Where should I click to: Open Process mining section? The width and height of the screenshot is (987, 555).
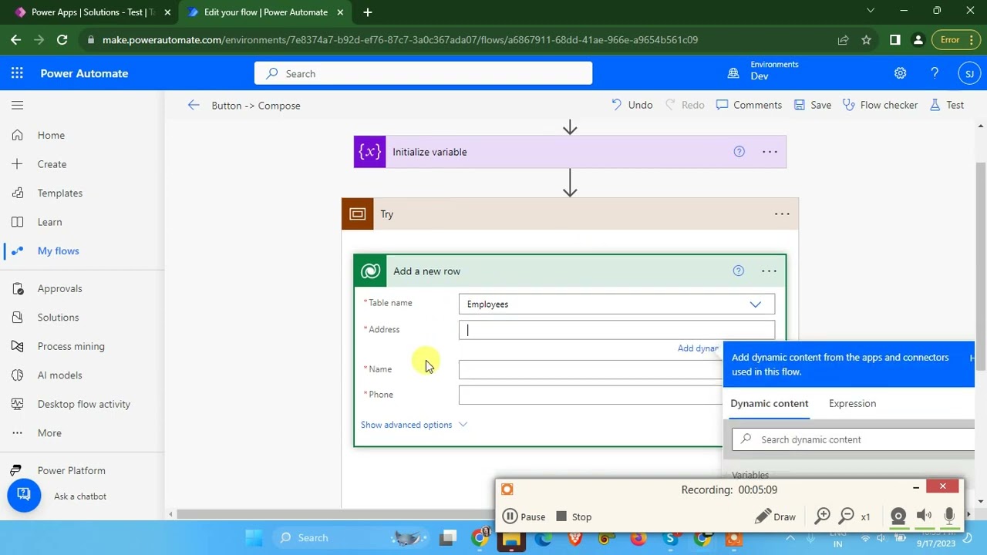(70, 346)
